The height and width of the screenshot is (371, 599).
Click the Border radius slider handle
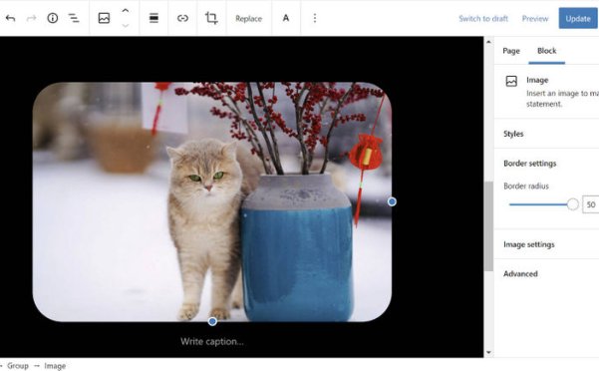tap(573, 204)
